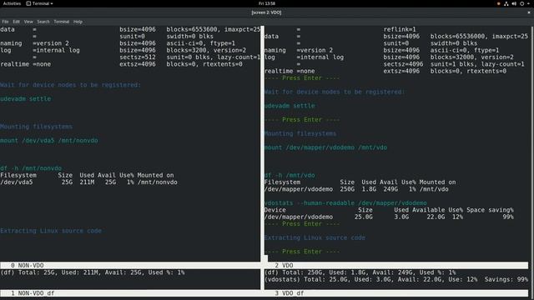Click the '3 VDO df' status bar

click(396, 293)
